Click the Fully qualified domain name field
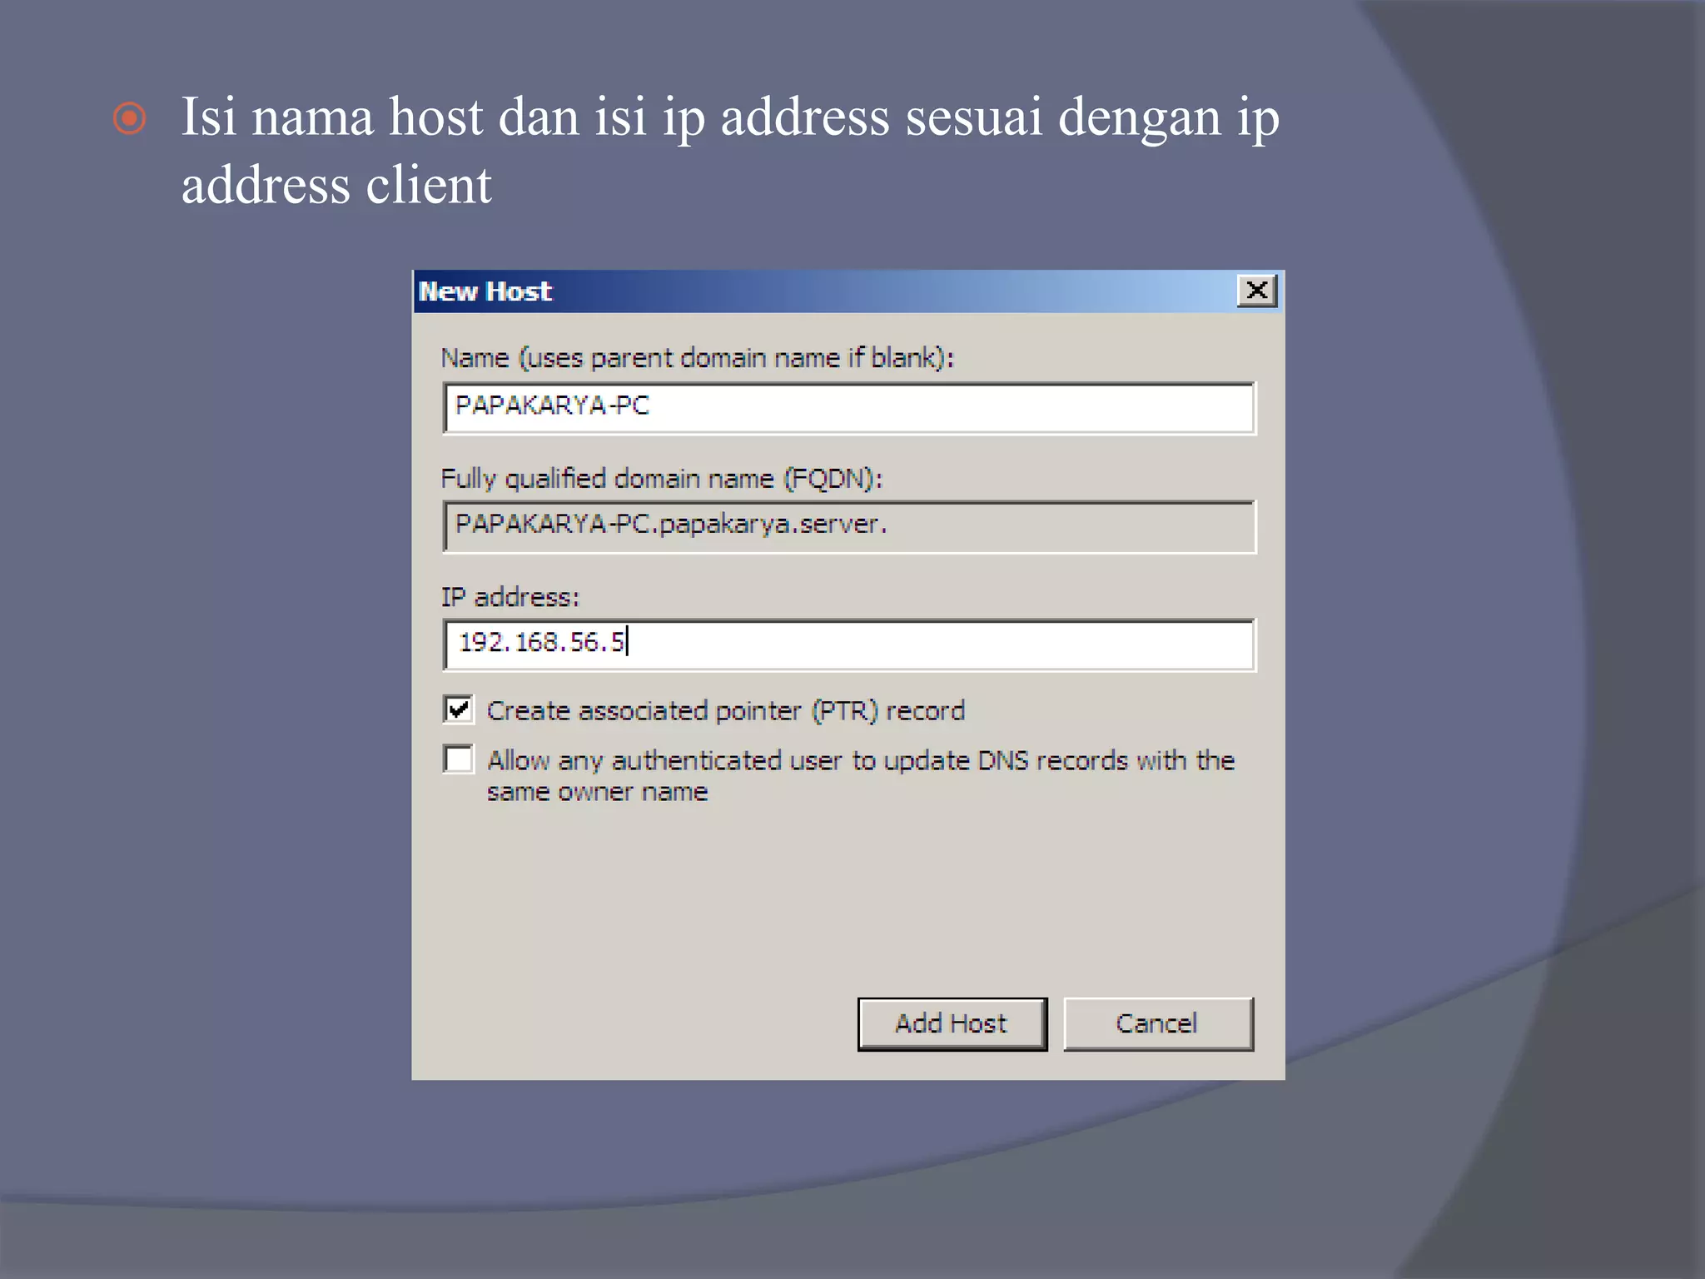This screenshot has height=1279, width=1705. [848, 526]
